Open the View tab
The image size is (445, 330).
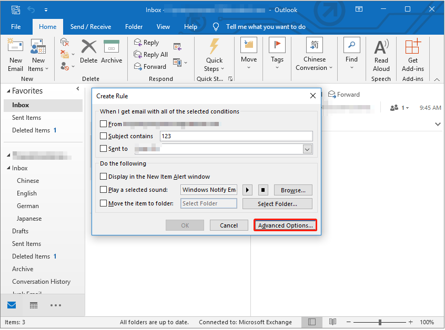pos(163,26)
